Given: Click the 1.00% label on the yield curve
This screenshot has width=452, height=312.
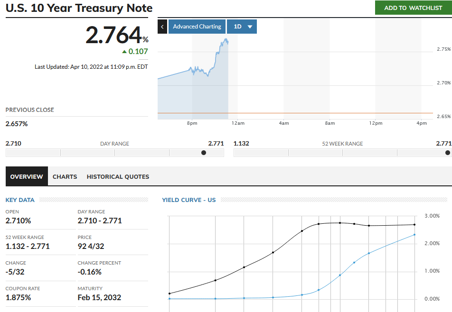Looking at the screenshot, I should [x=432, y=271].
